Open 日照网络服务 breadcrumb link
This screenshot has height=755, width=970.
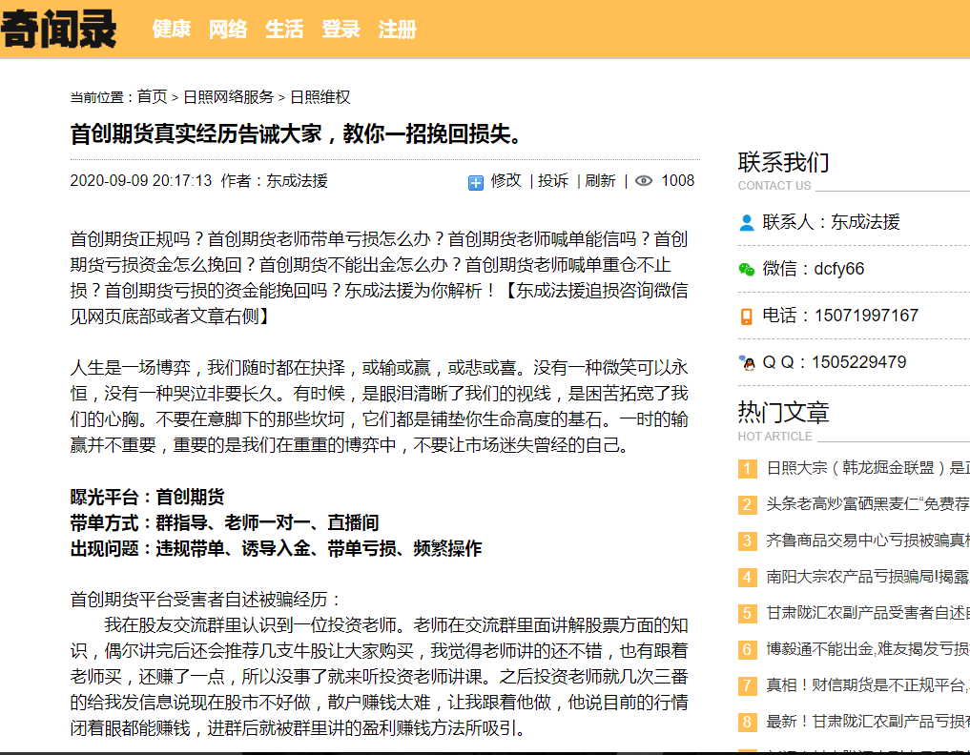pos(228,97)
